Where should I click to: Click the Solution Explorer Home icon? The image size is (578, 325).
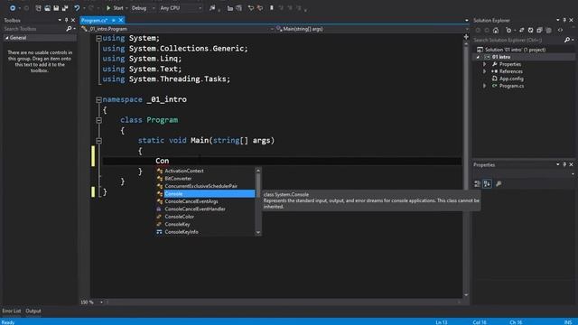496,30
